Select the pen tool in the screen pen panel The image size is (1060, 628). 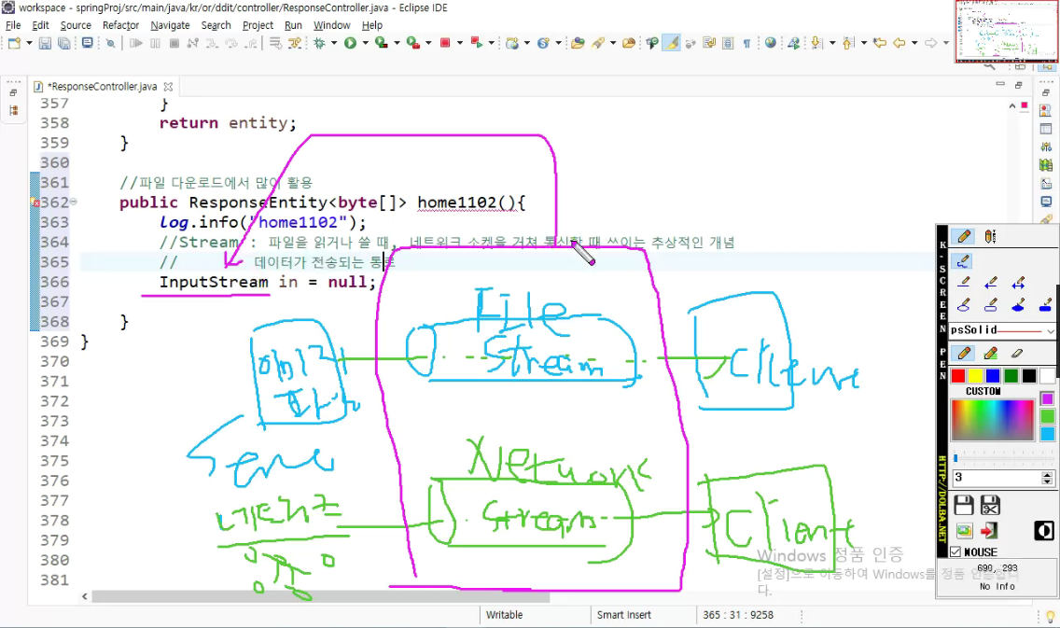(962, 355)
